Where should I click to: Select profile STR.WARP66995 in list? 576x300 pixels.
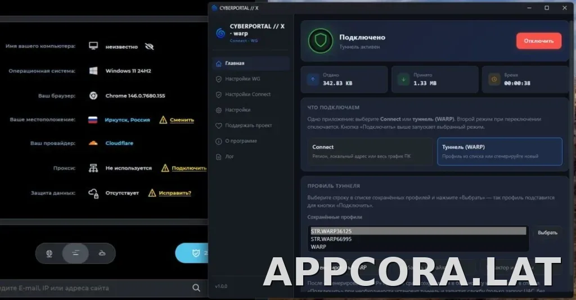pyautogui.click(x=418, y=239)
